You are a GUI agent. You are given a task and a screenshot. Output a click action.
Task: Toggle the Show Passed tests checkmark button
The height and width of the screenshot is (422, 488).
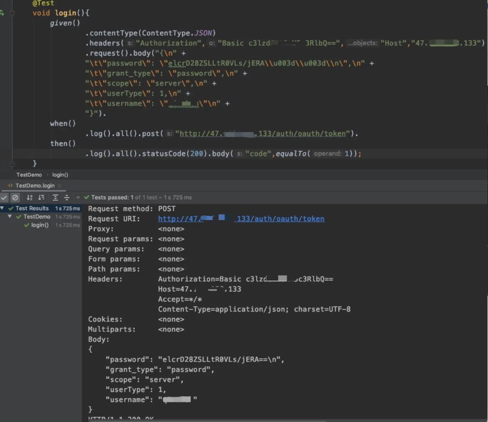click(4, 197)
